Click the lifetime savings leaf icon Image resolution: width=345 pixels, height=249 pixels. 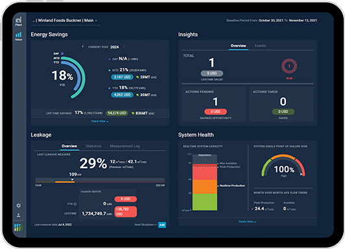[x=133, y=113]
